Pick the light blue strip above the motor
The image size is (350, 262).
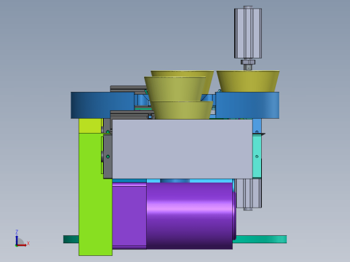pos(173,181)
